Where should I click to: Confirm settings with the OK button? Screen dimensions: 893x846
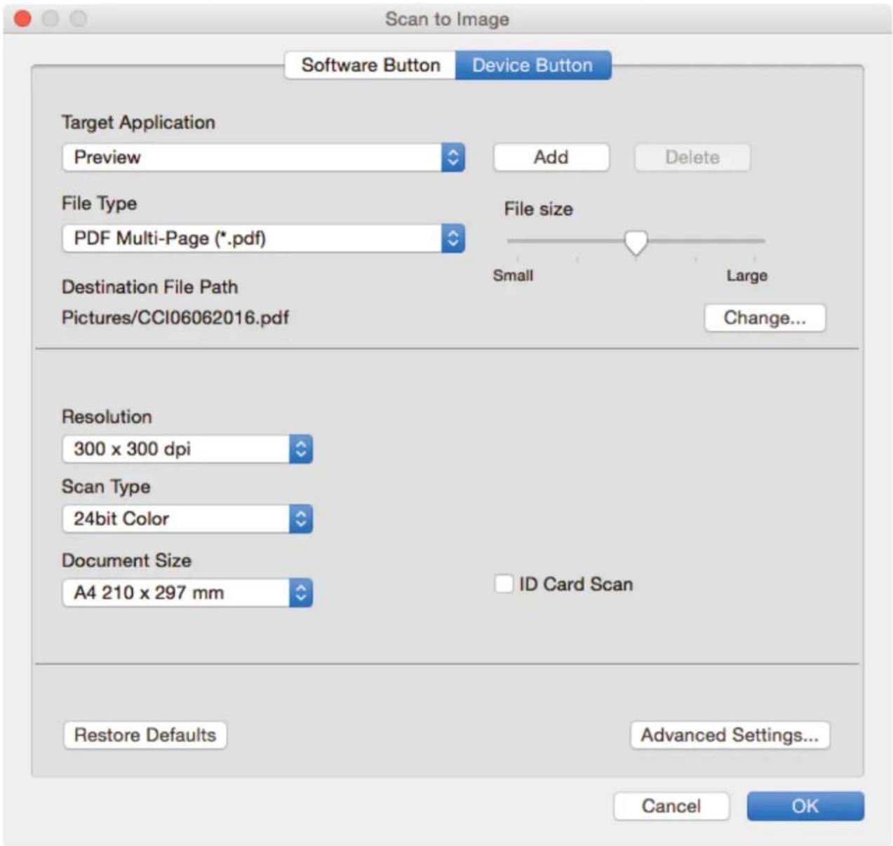click(x=805, y=806)
